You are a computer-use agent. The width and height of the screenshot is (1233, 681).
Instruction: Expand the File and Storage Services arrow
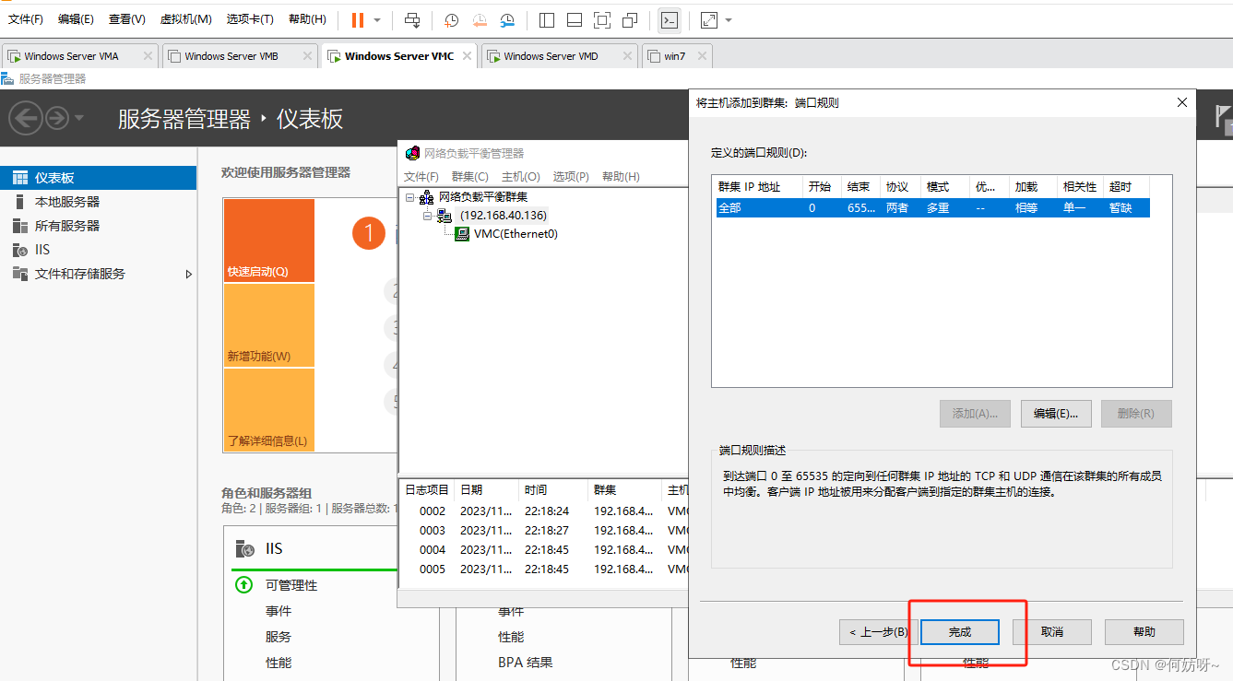(189, 274)
